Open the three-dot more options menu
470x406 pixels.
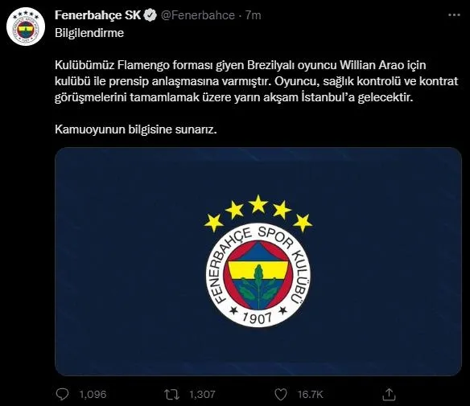click(x=454, y=15)
